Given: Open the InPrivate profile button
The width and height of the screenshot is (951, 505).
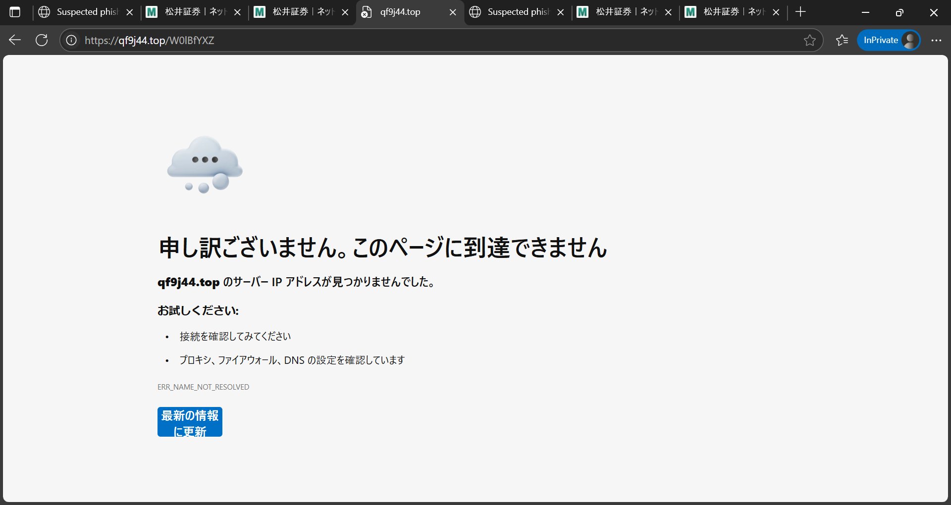Looking at the screenshot, I should coord(889,40).
